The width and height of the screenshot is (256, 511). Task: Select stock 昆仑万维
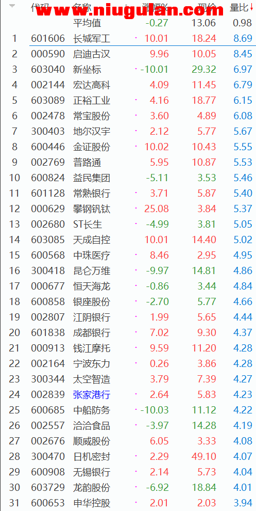[x=92, y=271]
